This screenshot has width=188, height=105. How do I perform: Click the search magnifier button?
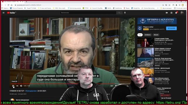tap(119, 13)
